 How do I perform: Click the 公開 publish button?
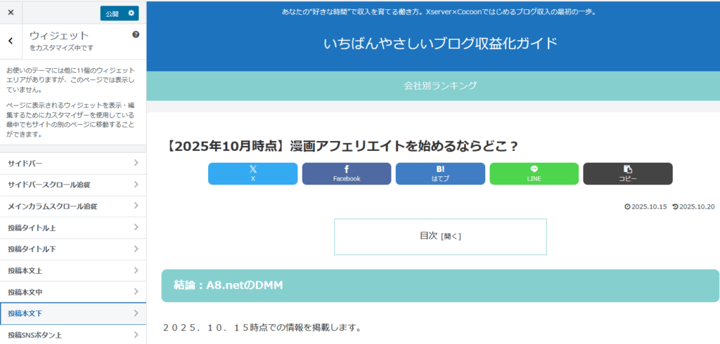112,13
